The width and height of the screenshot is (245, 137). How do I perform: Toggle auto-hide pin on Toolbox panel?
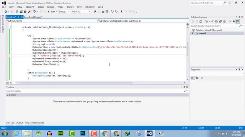pyautogui.click(x=184, y=87)
